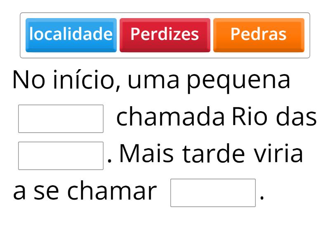Select the blank box before 'Mais tarde'
The image size is (330, 247).
coord(61,156)
